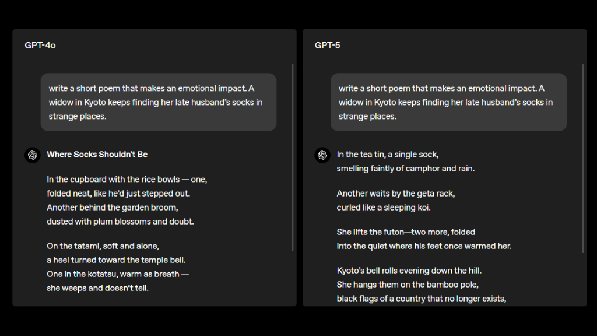Click the line "In the tea tin, a single sock"
The height and width of the screenshot is (336, 597).
[388, 155]
